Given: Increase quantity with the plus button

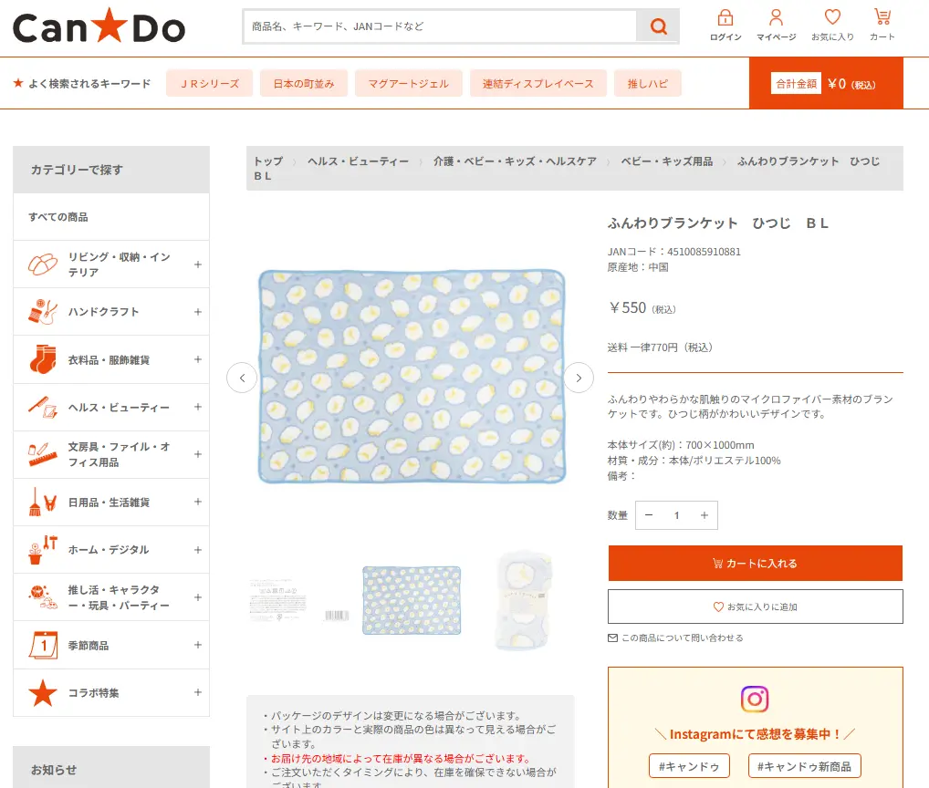Looking at the screenshot, I should 704,515.
